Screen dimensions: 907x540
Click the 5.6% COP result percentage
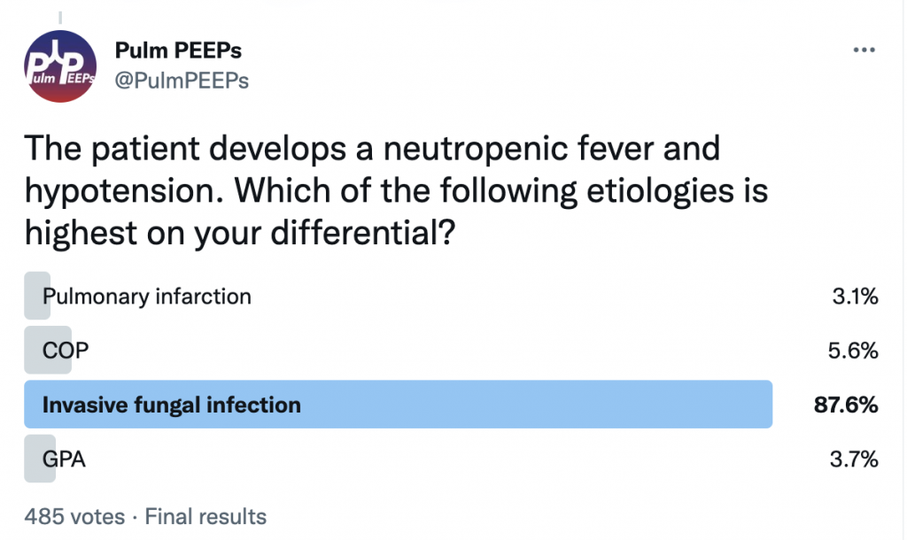click(x=853, y=351)
